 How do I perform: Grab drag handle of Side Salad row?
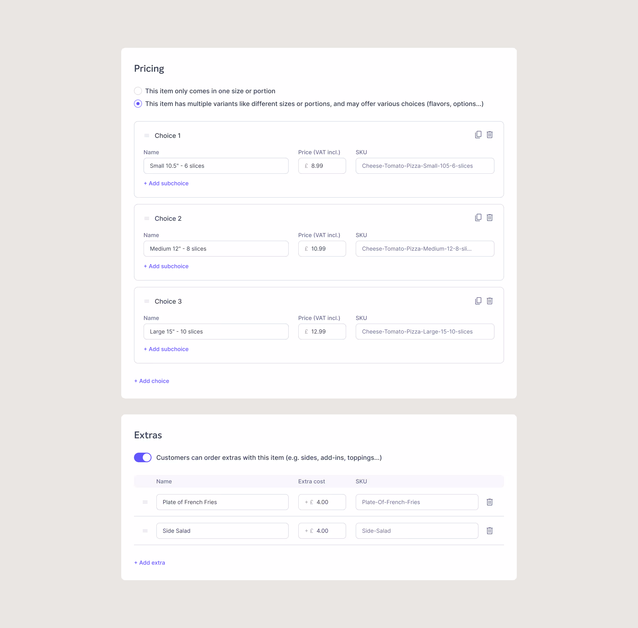click(x=145, y=531)
